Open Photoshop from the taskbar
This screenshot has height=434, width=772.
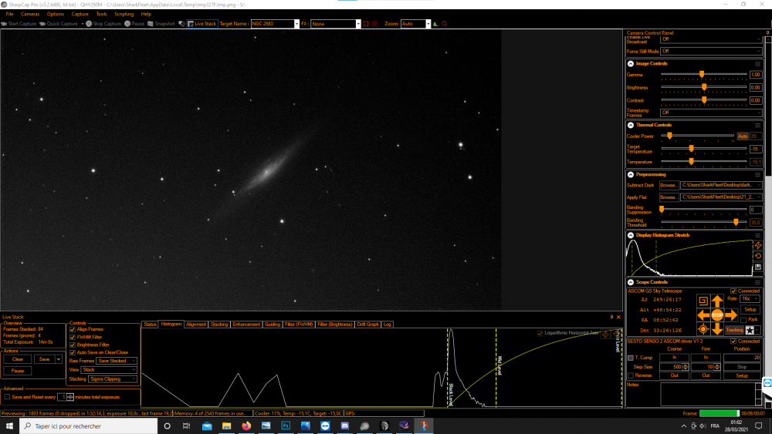click(x=286, y=426)
